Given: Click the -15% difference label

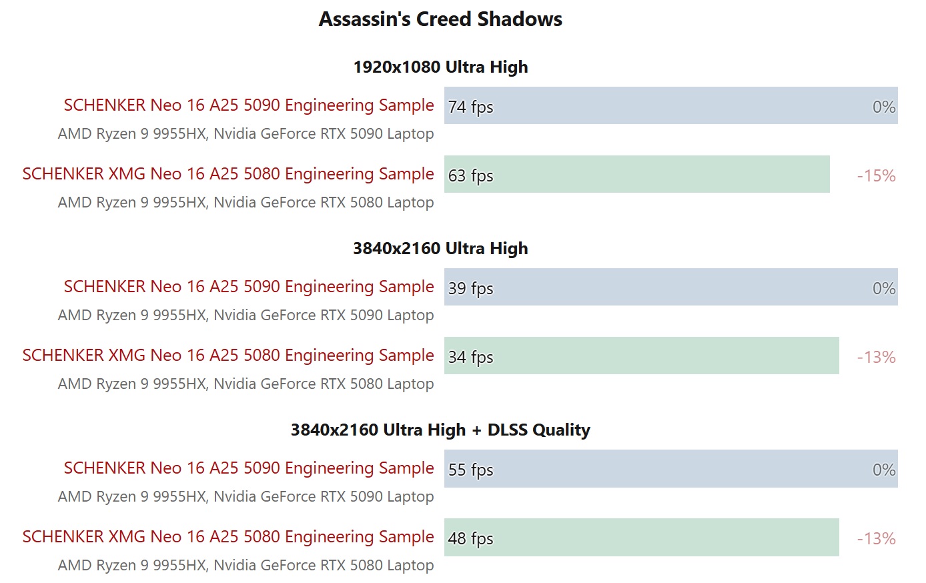Looking at the screenshot, I should [x=876, y=176].
